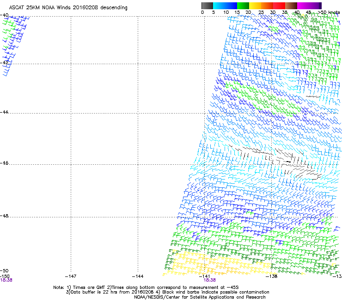Click the '-141' longitude label on bottom axis
The image size is (342, 300).
205,276
